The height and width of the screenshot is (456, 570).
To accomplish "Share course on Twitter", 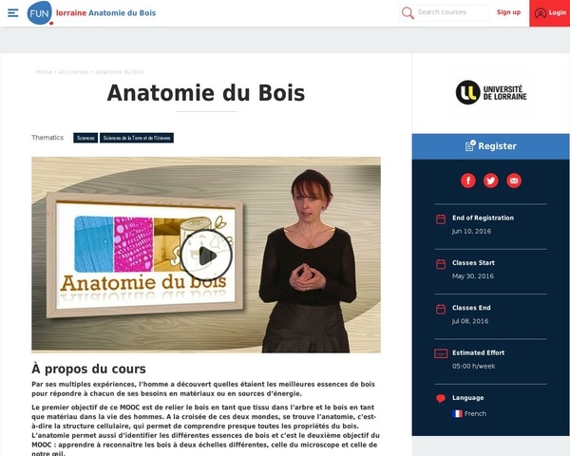I will pos(491,180).
